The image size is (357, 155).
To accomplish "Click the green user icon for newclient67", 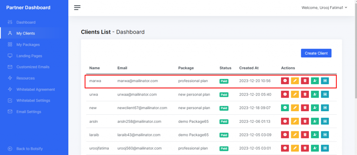I will 315,108.
